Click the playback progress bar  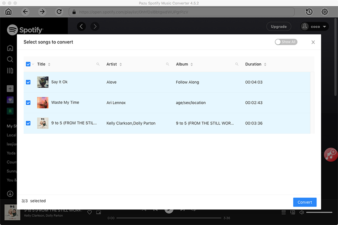[169, 218]
